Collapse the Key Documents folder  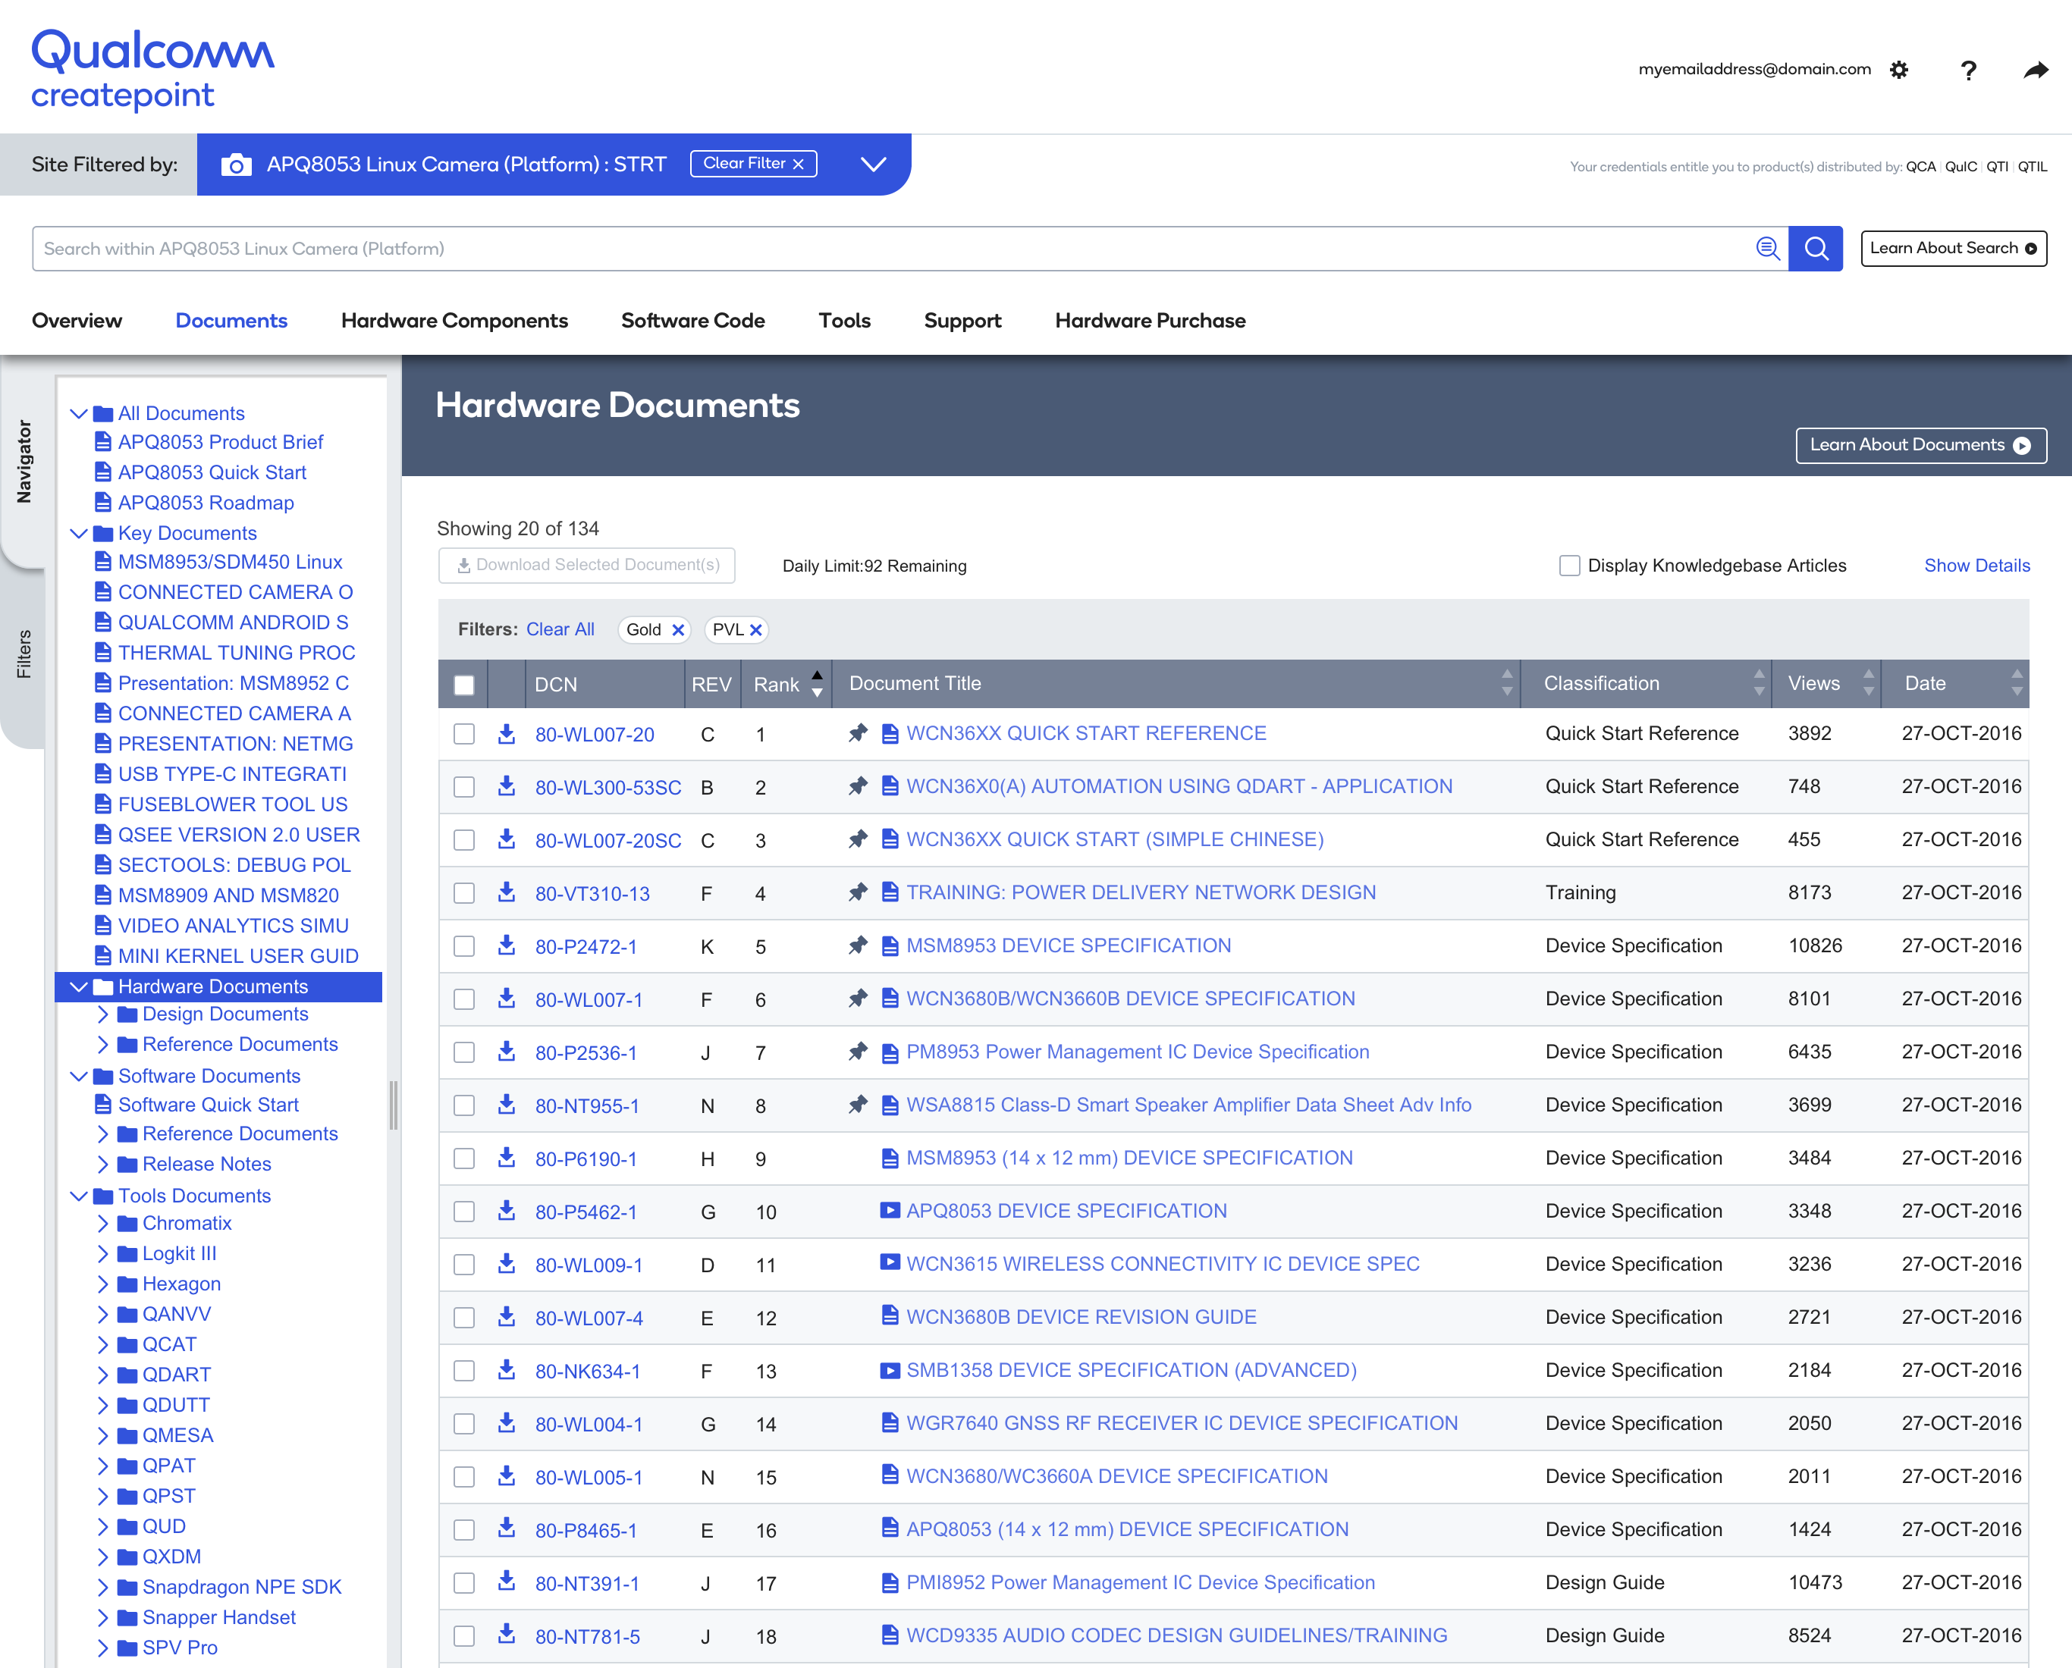click(x=79, y=533)
